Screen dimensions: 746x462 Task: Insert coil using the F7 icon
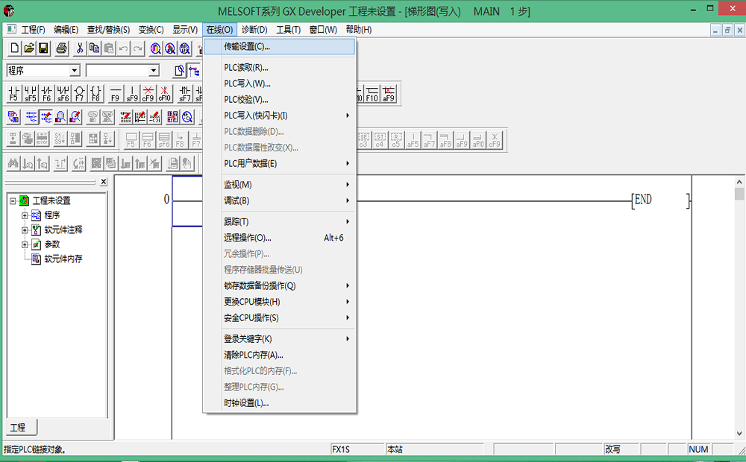coord(79,93)
